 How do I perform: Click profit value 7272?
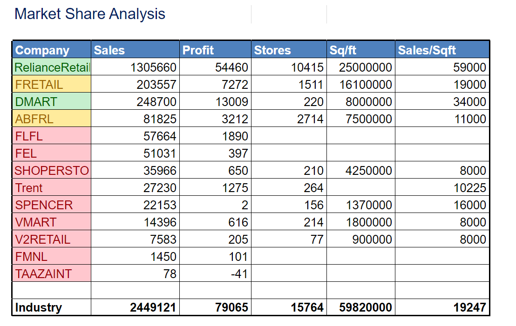click(235, 85)
